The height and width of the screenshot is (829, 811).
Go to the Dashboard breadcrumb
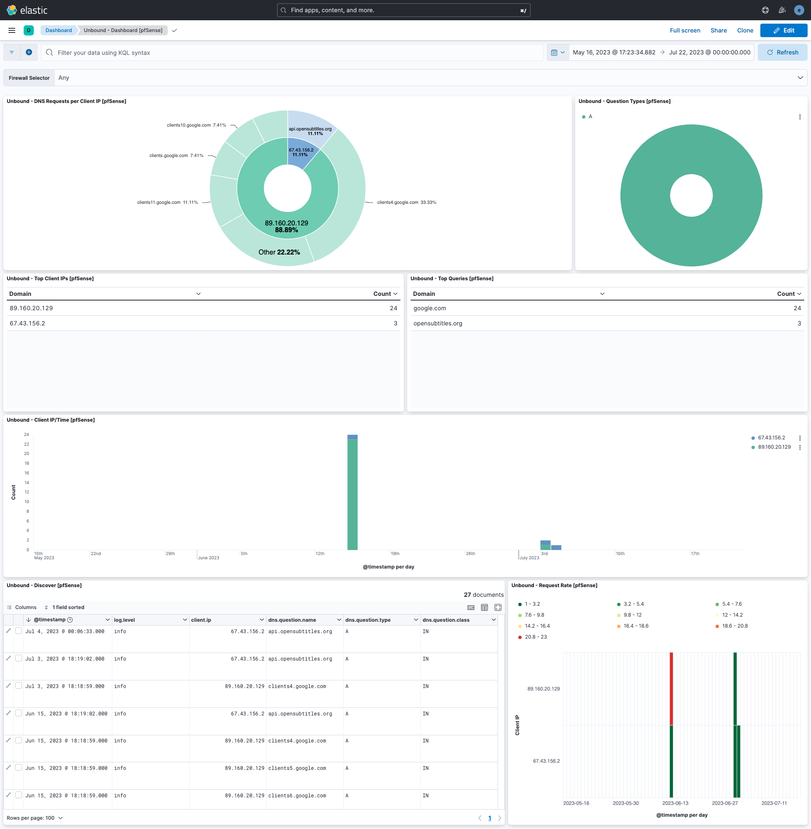pyautogui.click(x=58, y=30)
